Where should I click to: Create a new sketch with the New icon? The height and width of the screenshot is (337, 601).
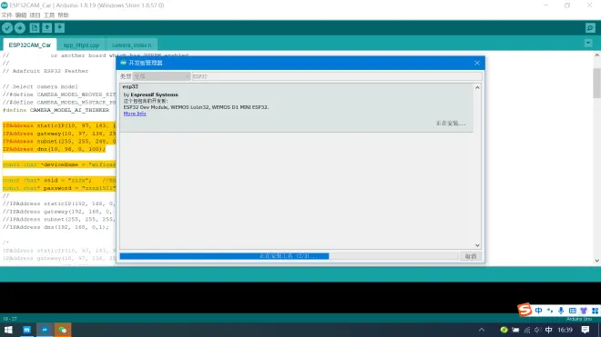click(35, 28)
